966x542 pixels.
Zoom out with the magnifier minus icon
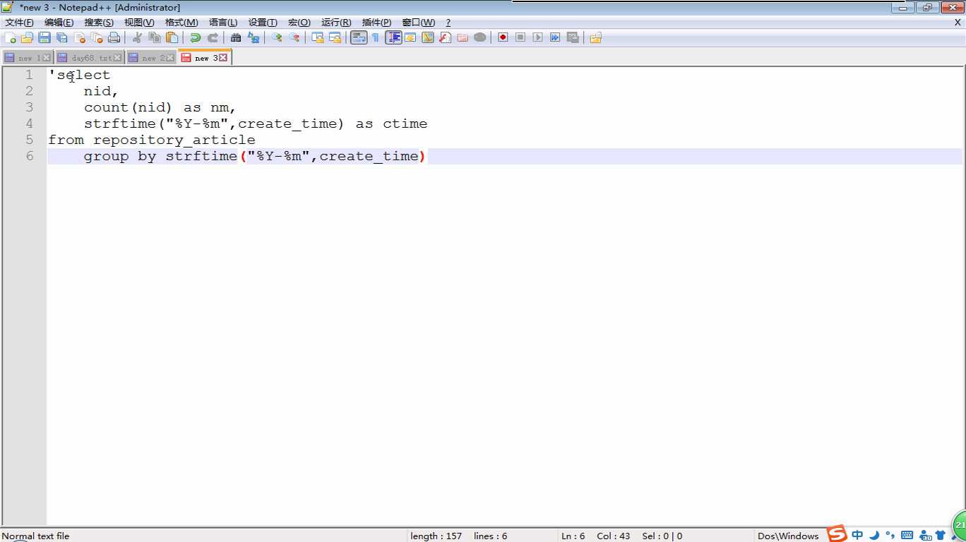(294, 37)
